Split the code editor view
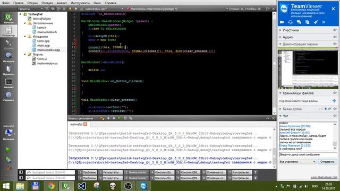 tap(268, 9)
